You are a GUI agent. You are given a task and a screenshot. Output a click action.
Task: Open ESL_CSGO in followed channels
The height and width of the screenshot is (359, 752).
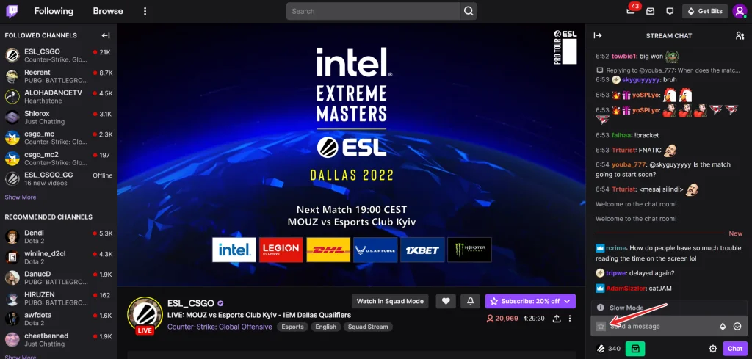click(59, 56)
